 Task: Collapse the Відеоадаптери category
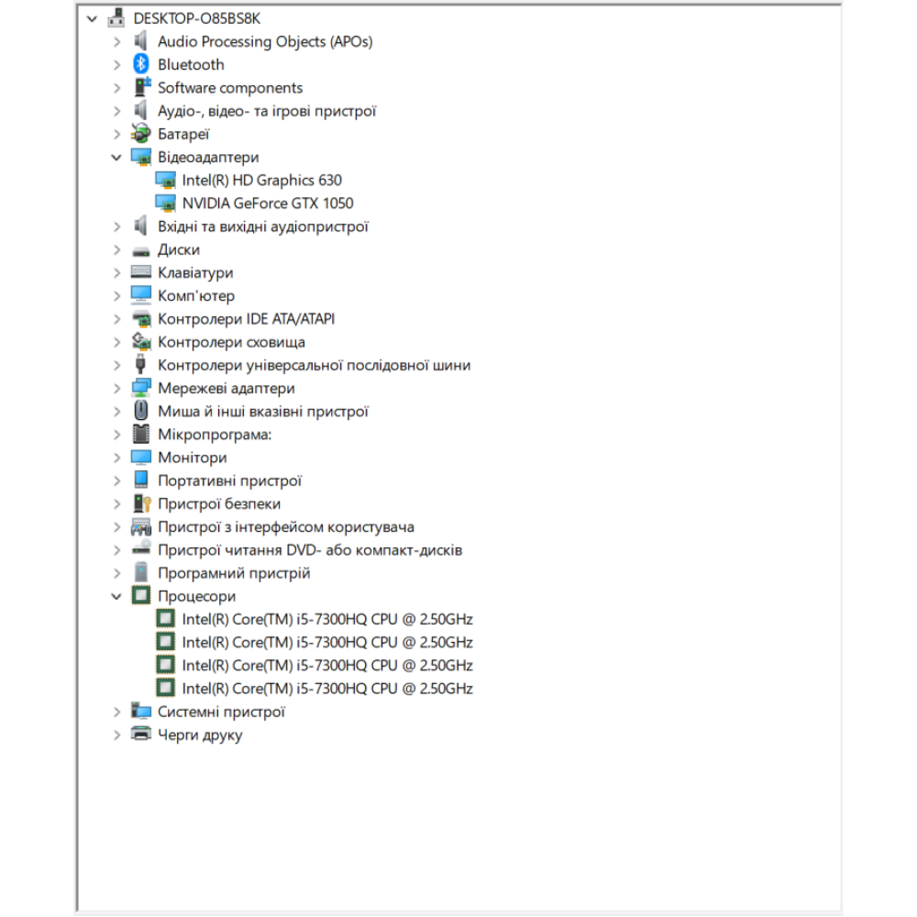(x=116, y=157)
